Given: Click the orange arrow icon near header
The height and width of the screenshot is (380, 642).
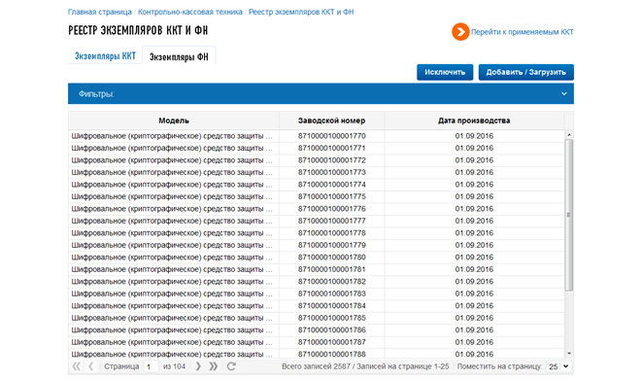Looking at the screenshot, I should pyautogui.click(x=460, y=31).
